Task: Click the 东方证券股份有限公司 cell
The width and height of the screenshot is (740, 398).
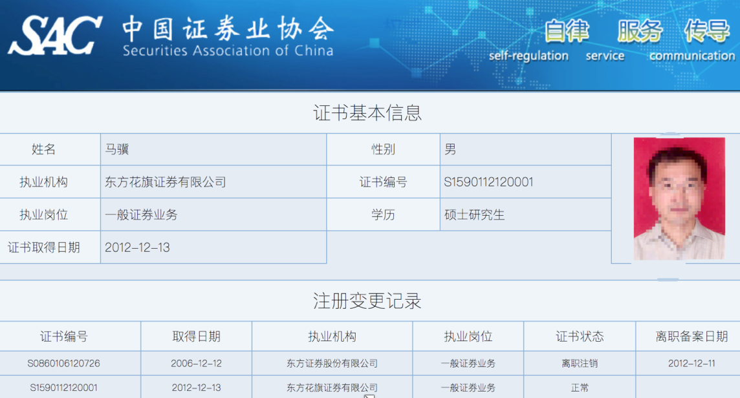Action: click(x=332, y=364)
